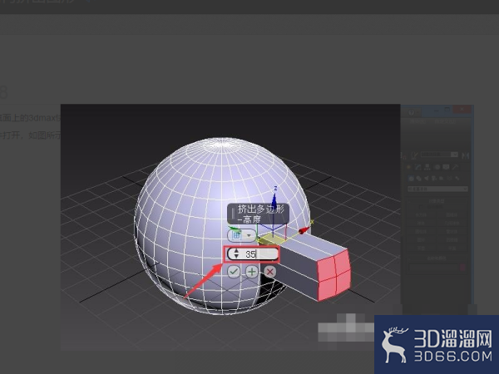Screen dimensions: 499x374
Task: Open the Display tab in command panel
Action: [446, 167]
